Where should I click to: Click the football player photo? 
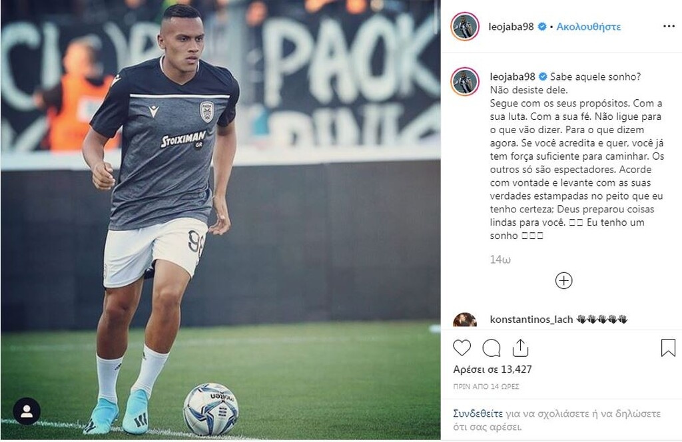[220, 220]
